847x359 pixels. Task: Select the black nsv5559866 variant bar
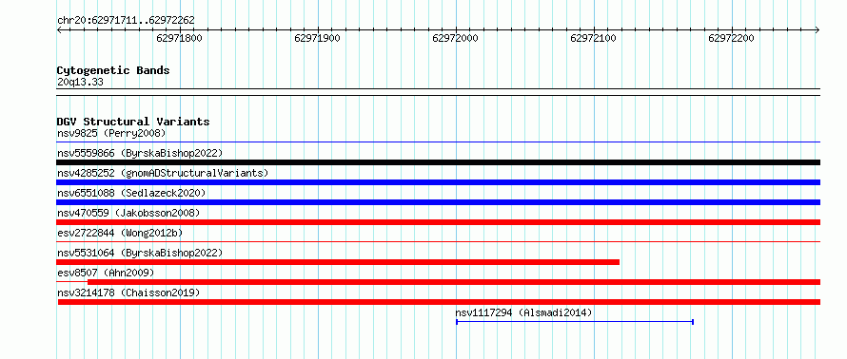(439, 162)
